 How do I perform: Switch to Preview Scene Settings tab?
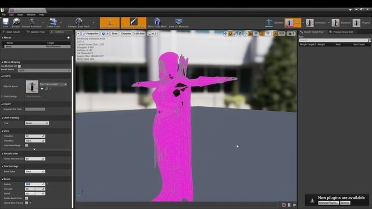click(341, 32)
